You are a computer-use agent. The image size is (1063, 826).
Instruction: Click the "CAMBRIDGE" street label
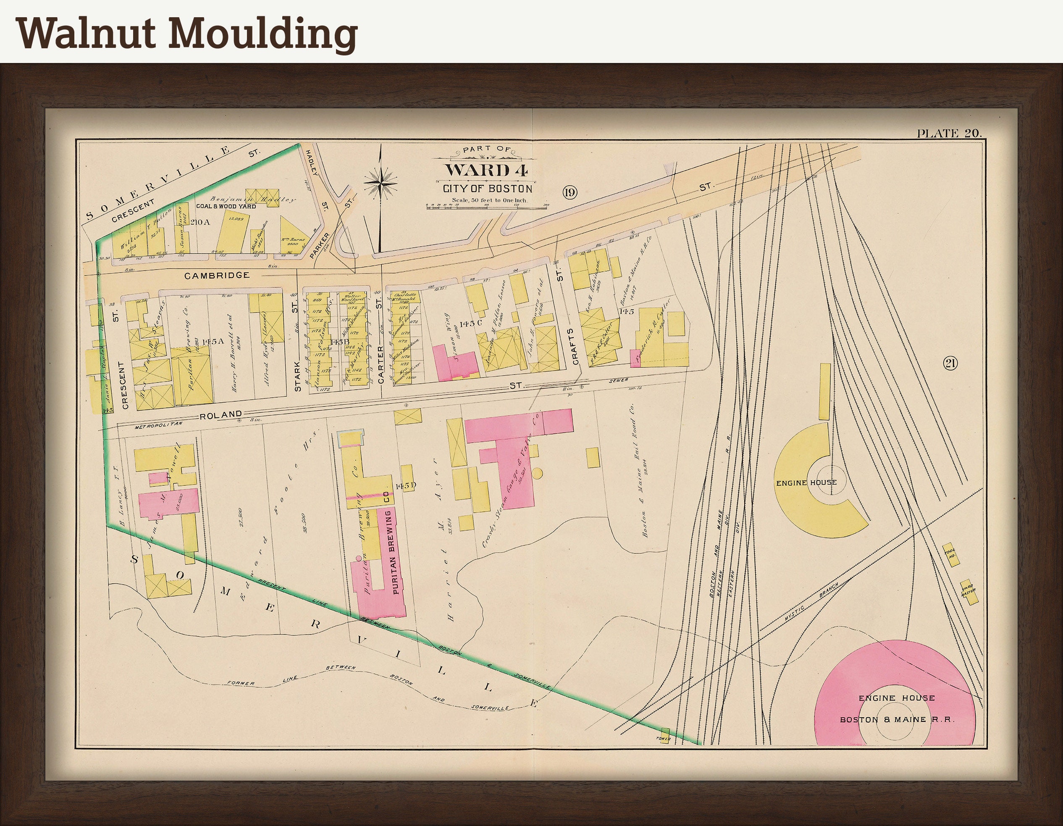[x=217, y=275]
